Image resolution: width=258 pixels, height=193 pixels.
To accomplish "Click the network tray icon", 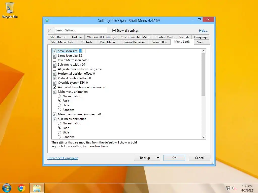I will click(x=228, y=188).
